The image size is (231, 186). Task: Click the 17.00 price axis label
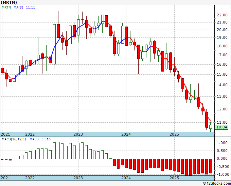pos(222,55)
